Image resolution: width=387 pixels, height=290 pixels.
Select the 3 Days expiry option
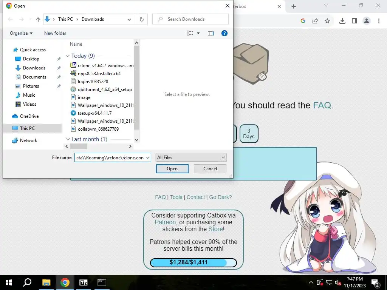249,134
